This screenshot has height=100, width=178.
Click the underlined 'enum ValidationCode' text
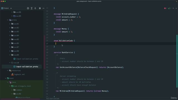pyautogui.click(x=63, y=41)
